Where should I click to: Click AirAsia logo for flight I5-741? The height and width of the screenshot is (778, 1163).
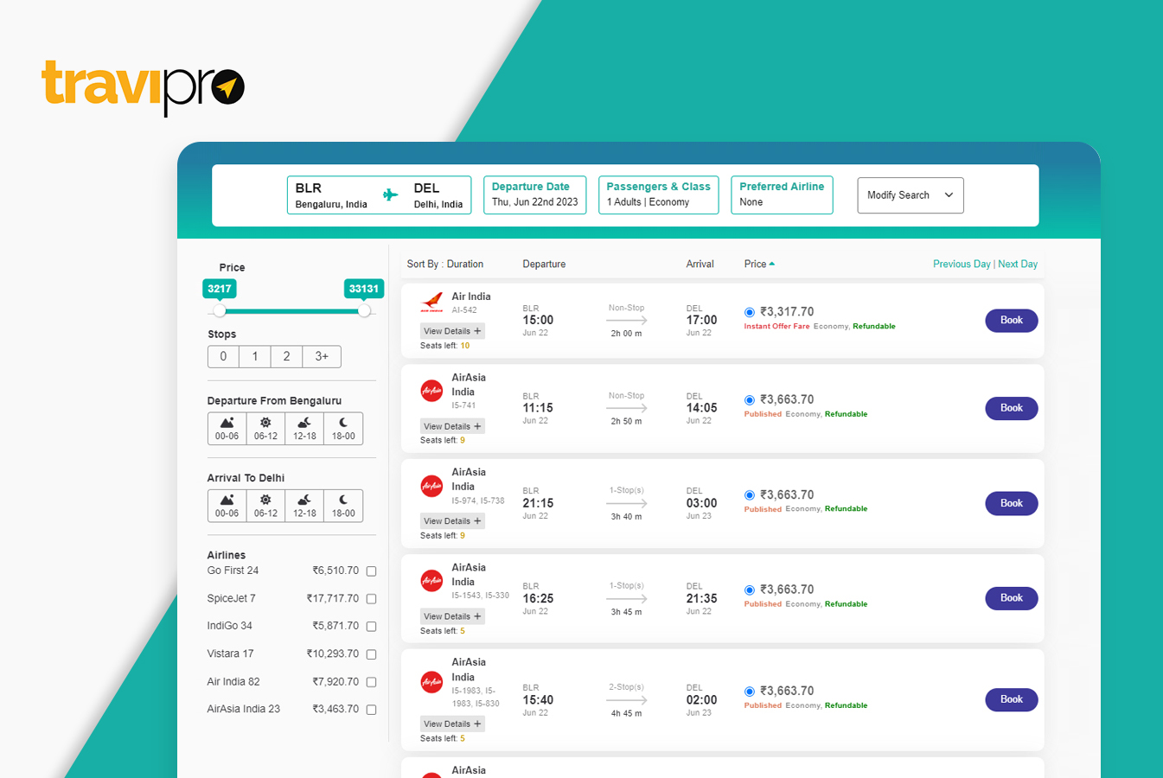tap(431, 391)
